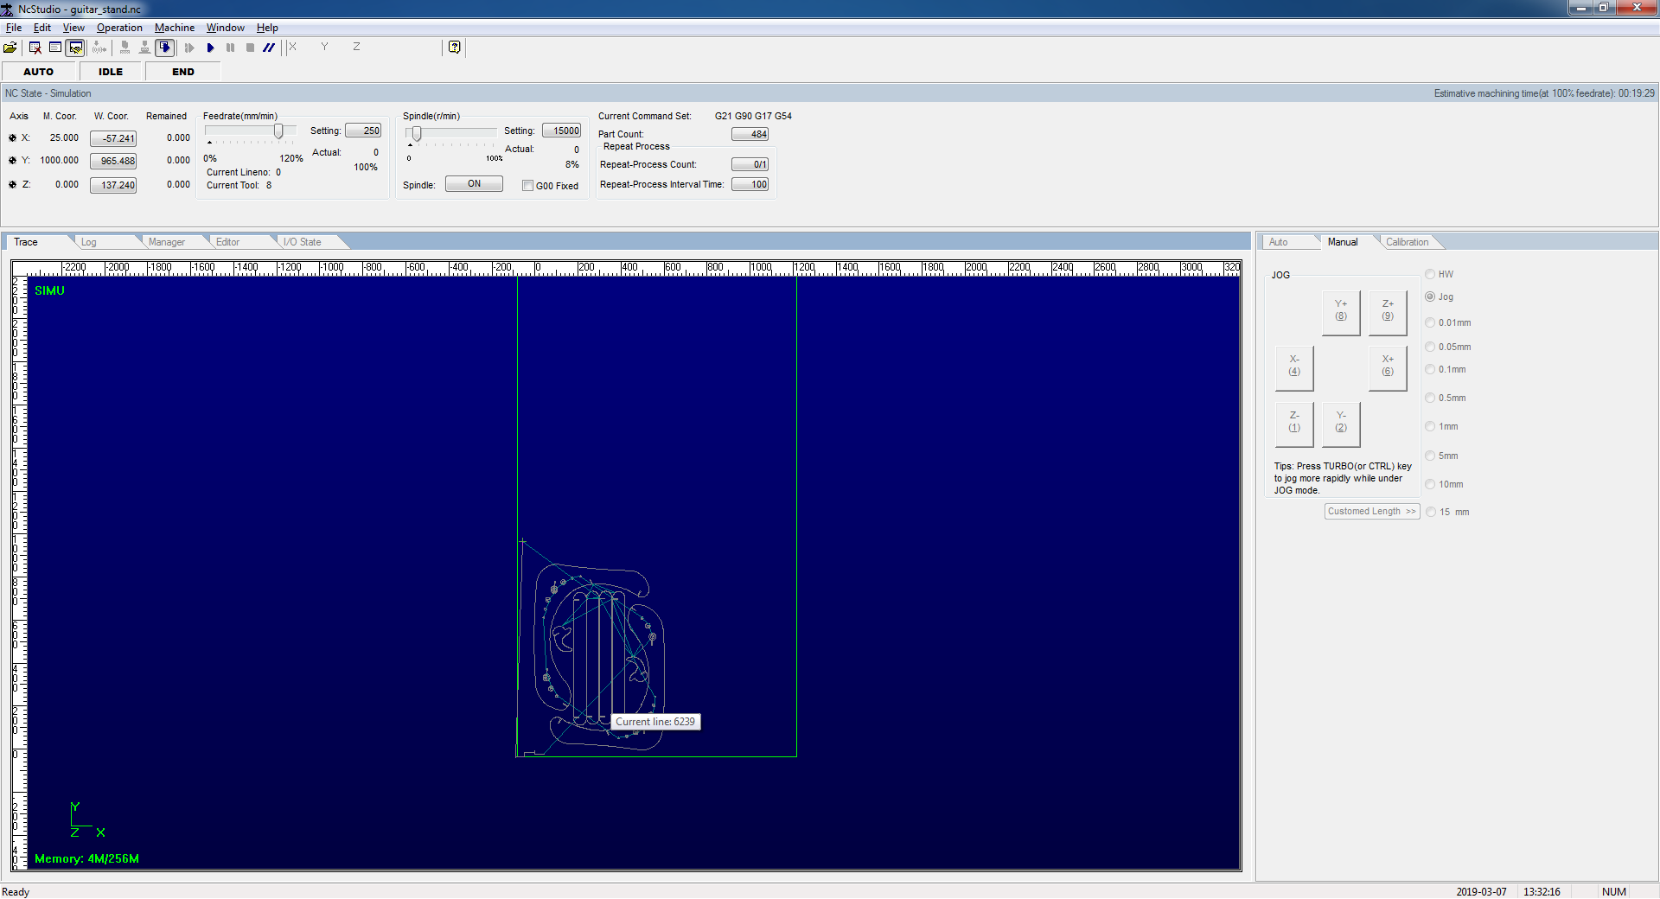The image size is (1660, 899).
Task: Click the Z axis origin marker icon
Action: tap(12, 184)
